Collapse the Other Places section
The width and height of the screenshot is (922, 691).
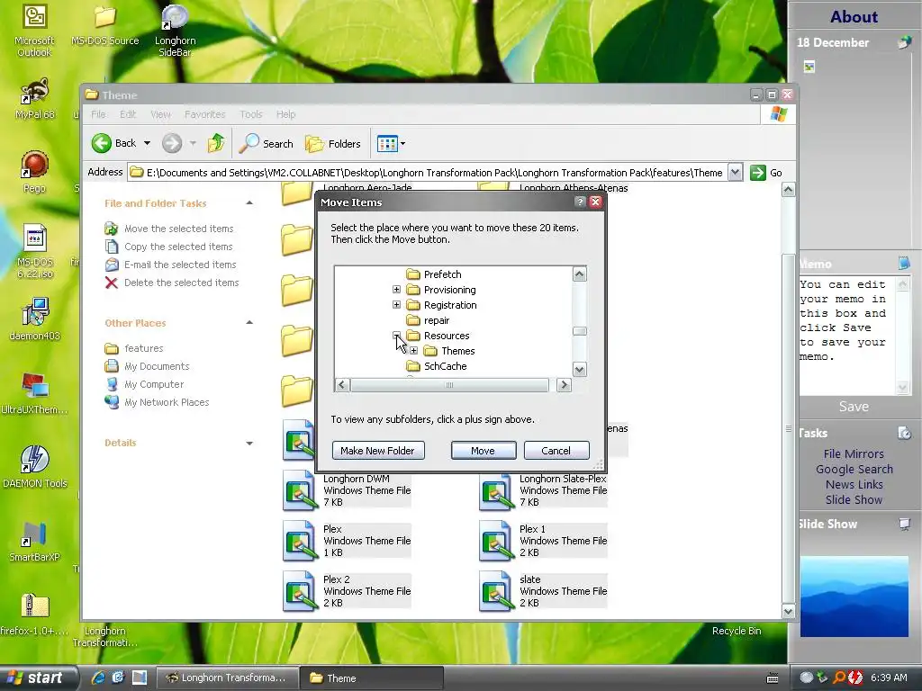249,323
